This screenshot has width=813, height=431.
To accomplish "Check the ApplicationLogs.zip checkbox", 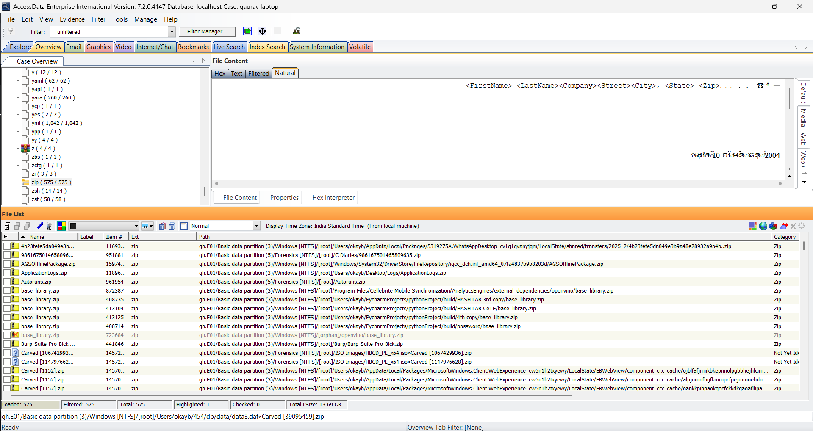I will click(7, 273).
